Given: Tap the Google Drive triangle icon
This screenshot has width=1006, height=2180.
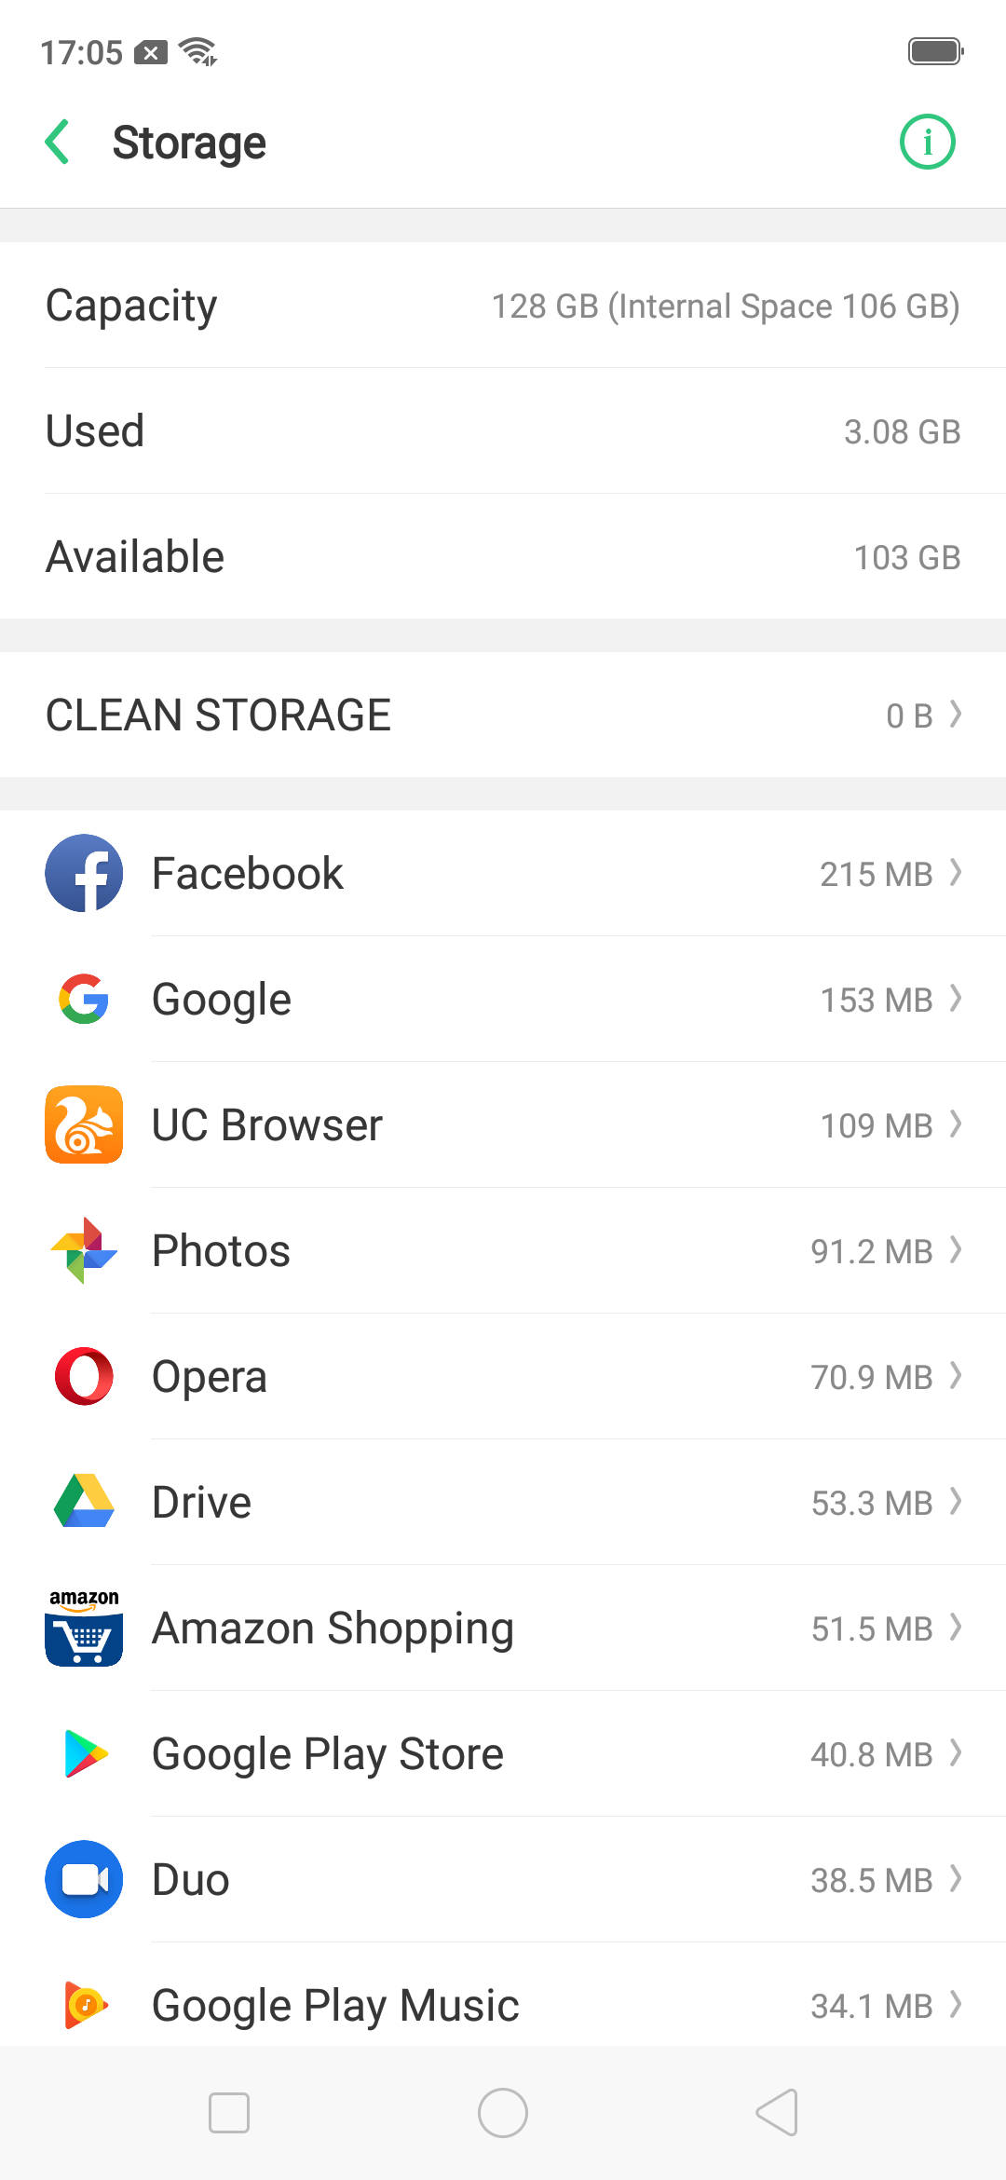Looking at the screenshot, I should click(x=84, y=1502).
